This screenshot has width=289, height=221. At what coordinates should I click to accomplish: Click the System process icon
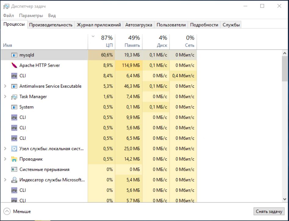click(14, 107)
